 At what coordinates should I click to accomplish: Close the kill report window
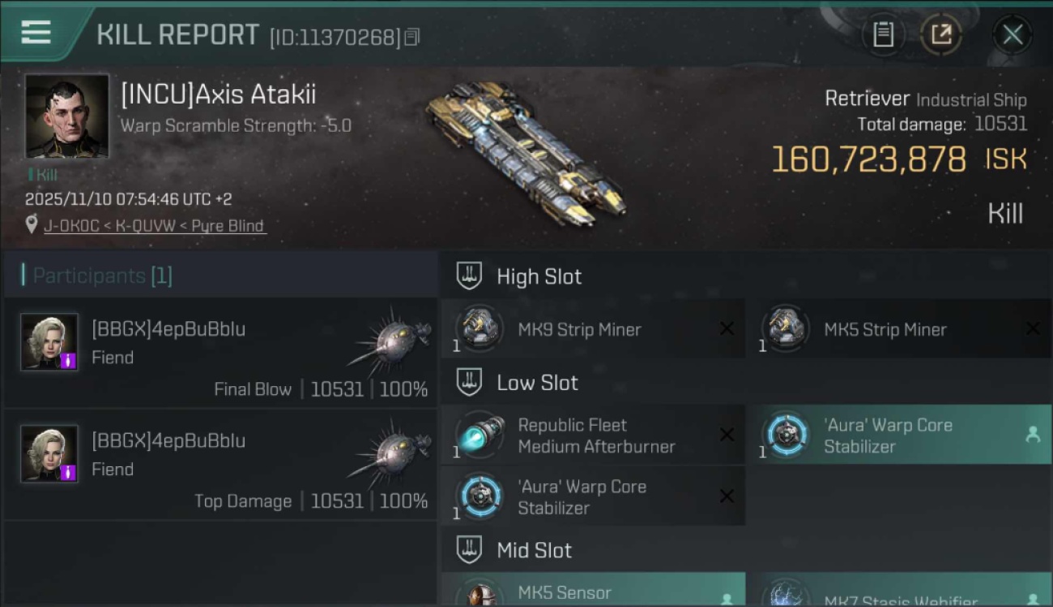(x=1013, y=34)
